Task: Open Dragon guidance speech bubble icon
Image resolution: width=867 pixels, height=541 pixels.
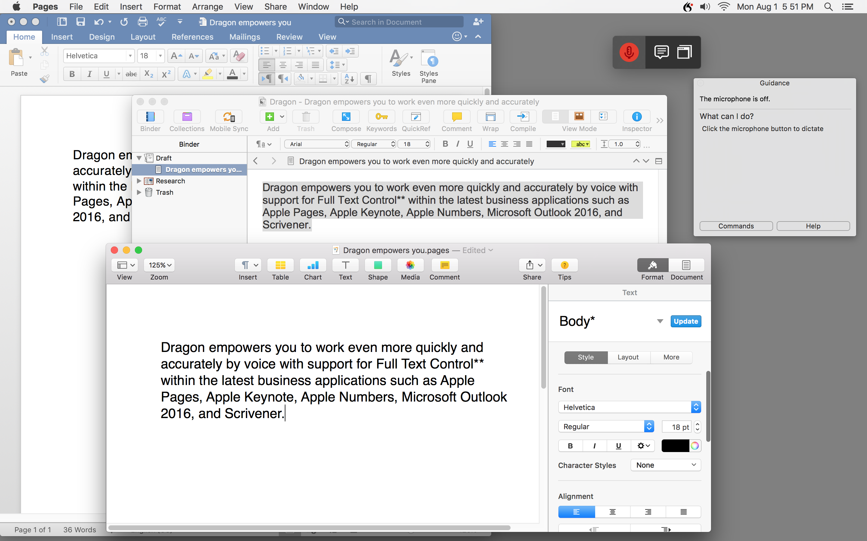Action: tap(661, 52)
